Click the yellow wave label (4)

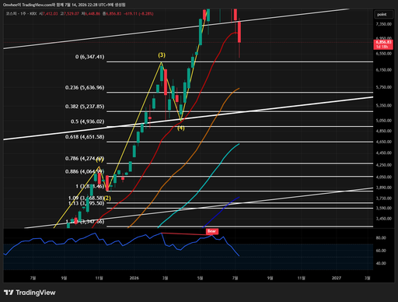click(181, 128)
